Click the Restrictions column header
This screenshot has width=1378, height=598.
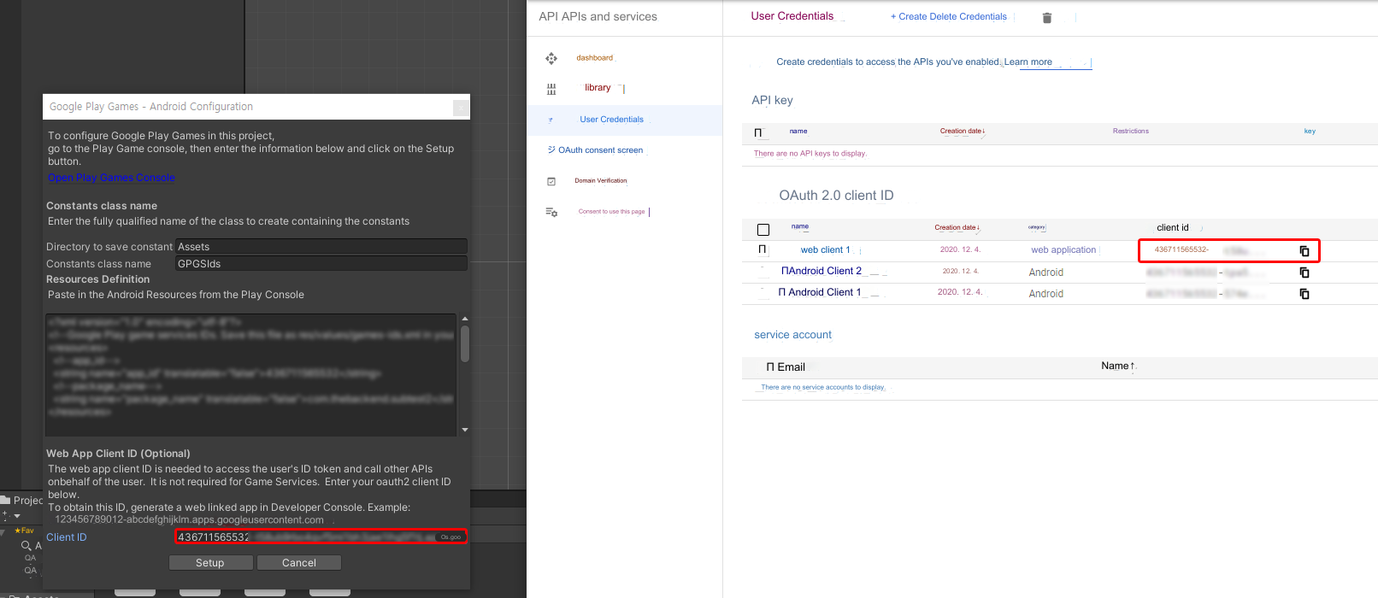1131,131
